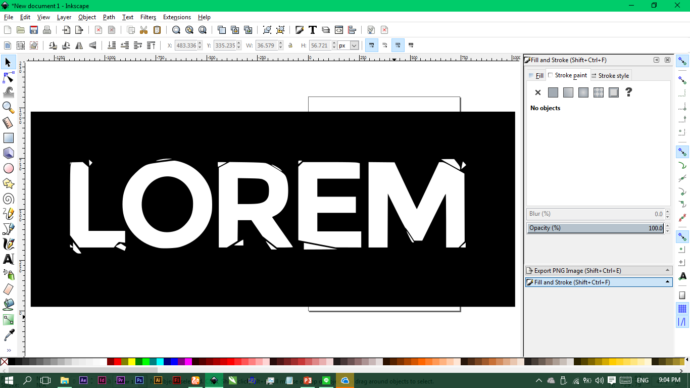Open the Path menu

(x=109, y=17)
